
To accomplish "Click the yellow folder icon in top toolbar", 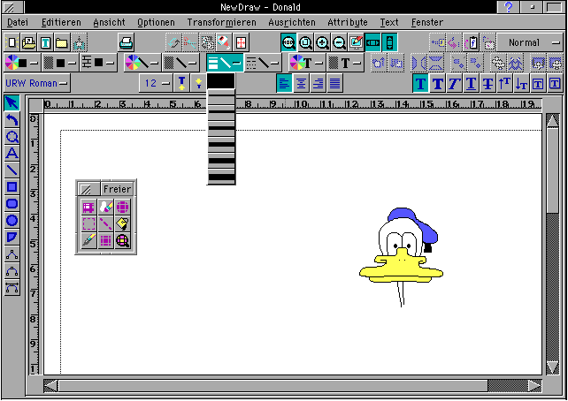I will [x=62, y=42].
